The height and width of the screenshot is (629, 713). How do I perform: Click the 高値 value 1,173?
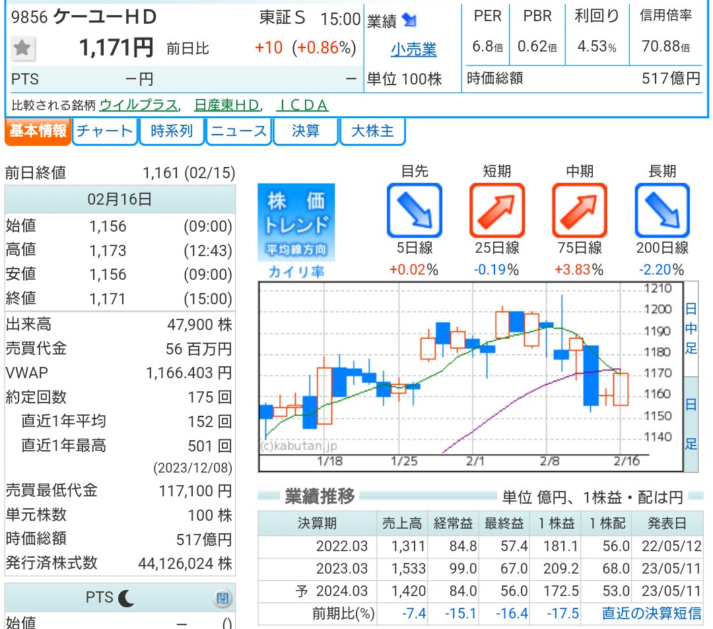click(108, 251)
